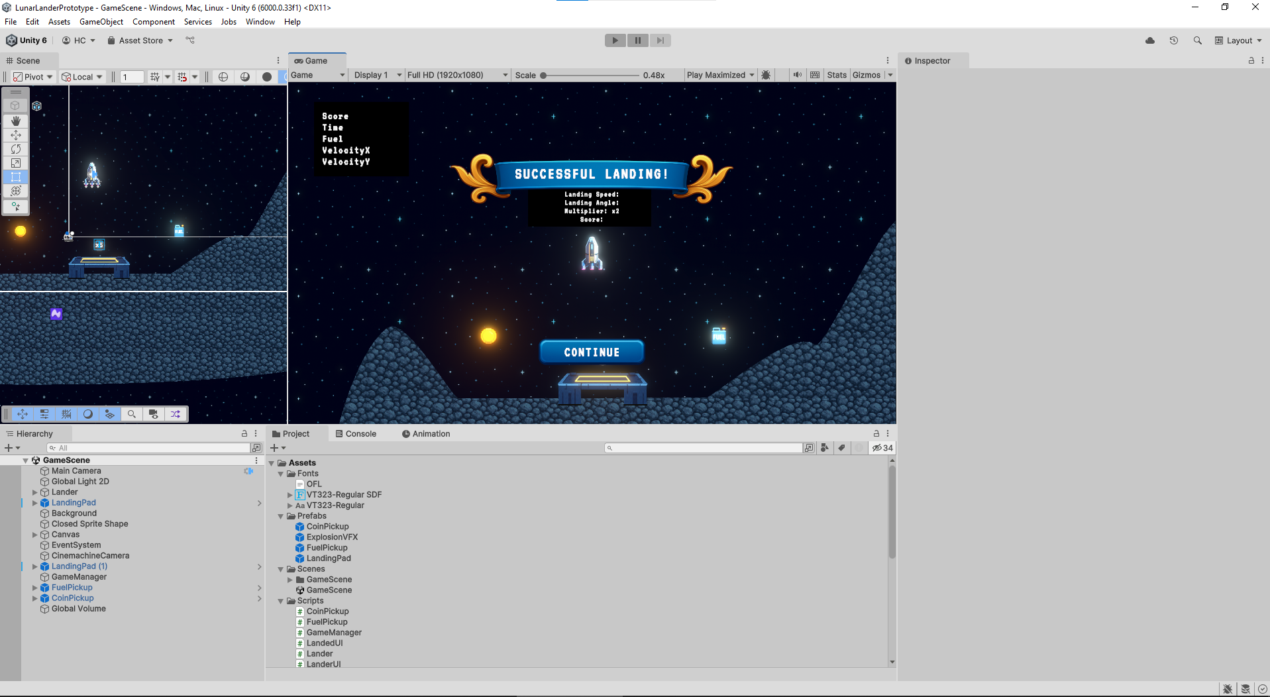This screenshot has height=697, width=1270.
Task: Open Unity Cloud icon in top toolbar
Action: tap(1150, 40)
